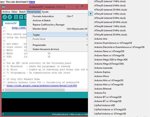Click the editor horizontal scrollbar thumb
Viewport: 150px width, 117px height.
click(35, 90)
